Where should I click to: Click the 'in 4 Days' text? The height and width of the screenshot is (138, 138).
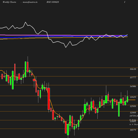point(134,124)
